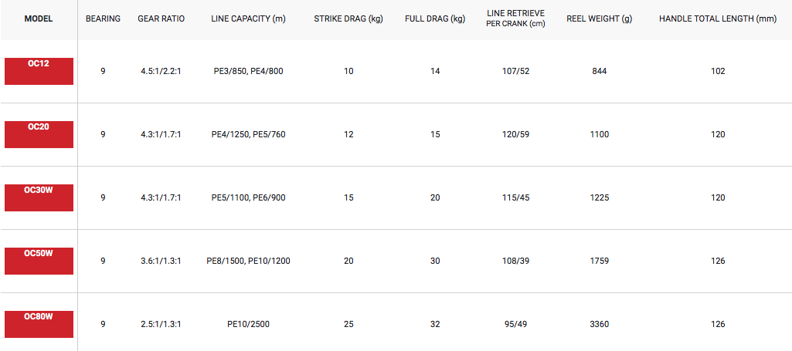The image size is (792, 351).
Task: Click the red OC12 model button
Action: click(x=39, y=71)
